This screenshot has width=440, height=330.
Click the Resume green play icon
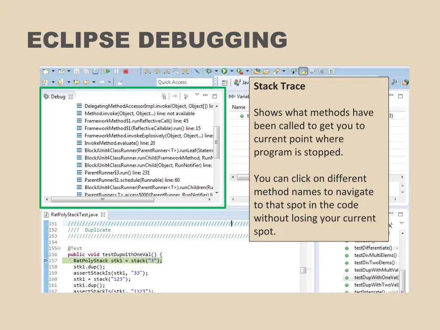coord(107,71)
